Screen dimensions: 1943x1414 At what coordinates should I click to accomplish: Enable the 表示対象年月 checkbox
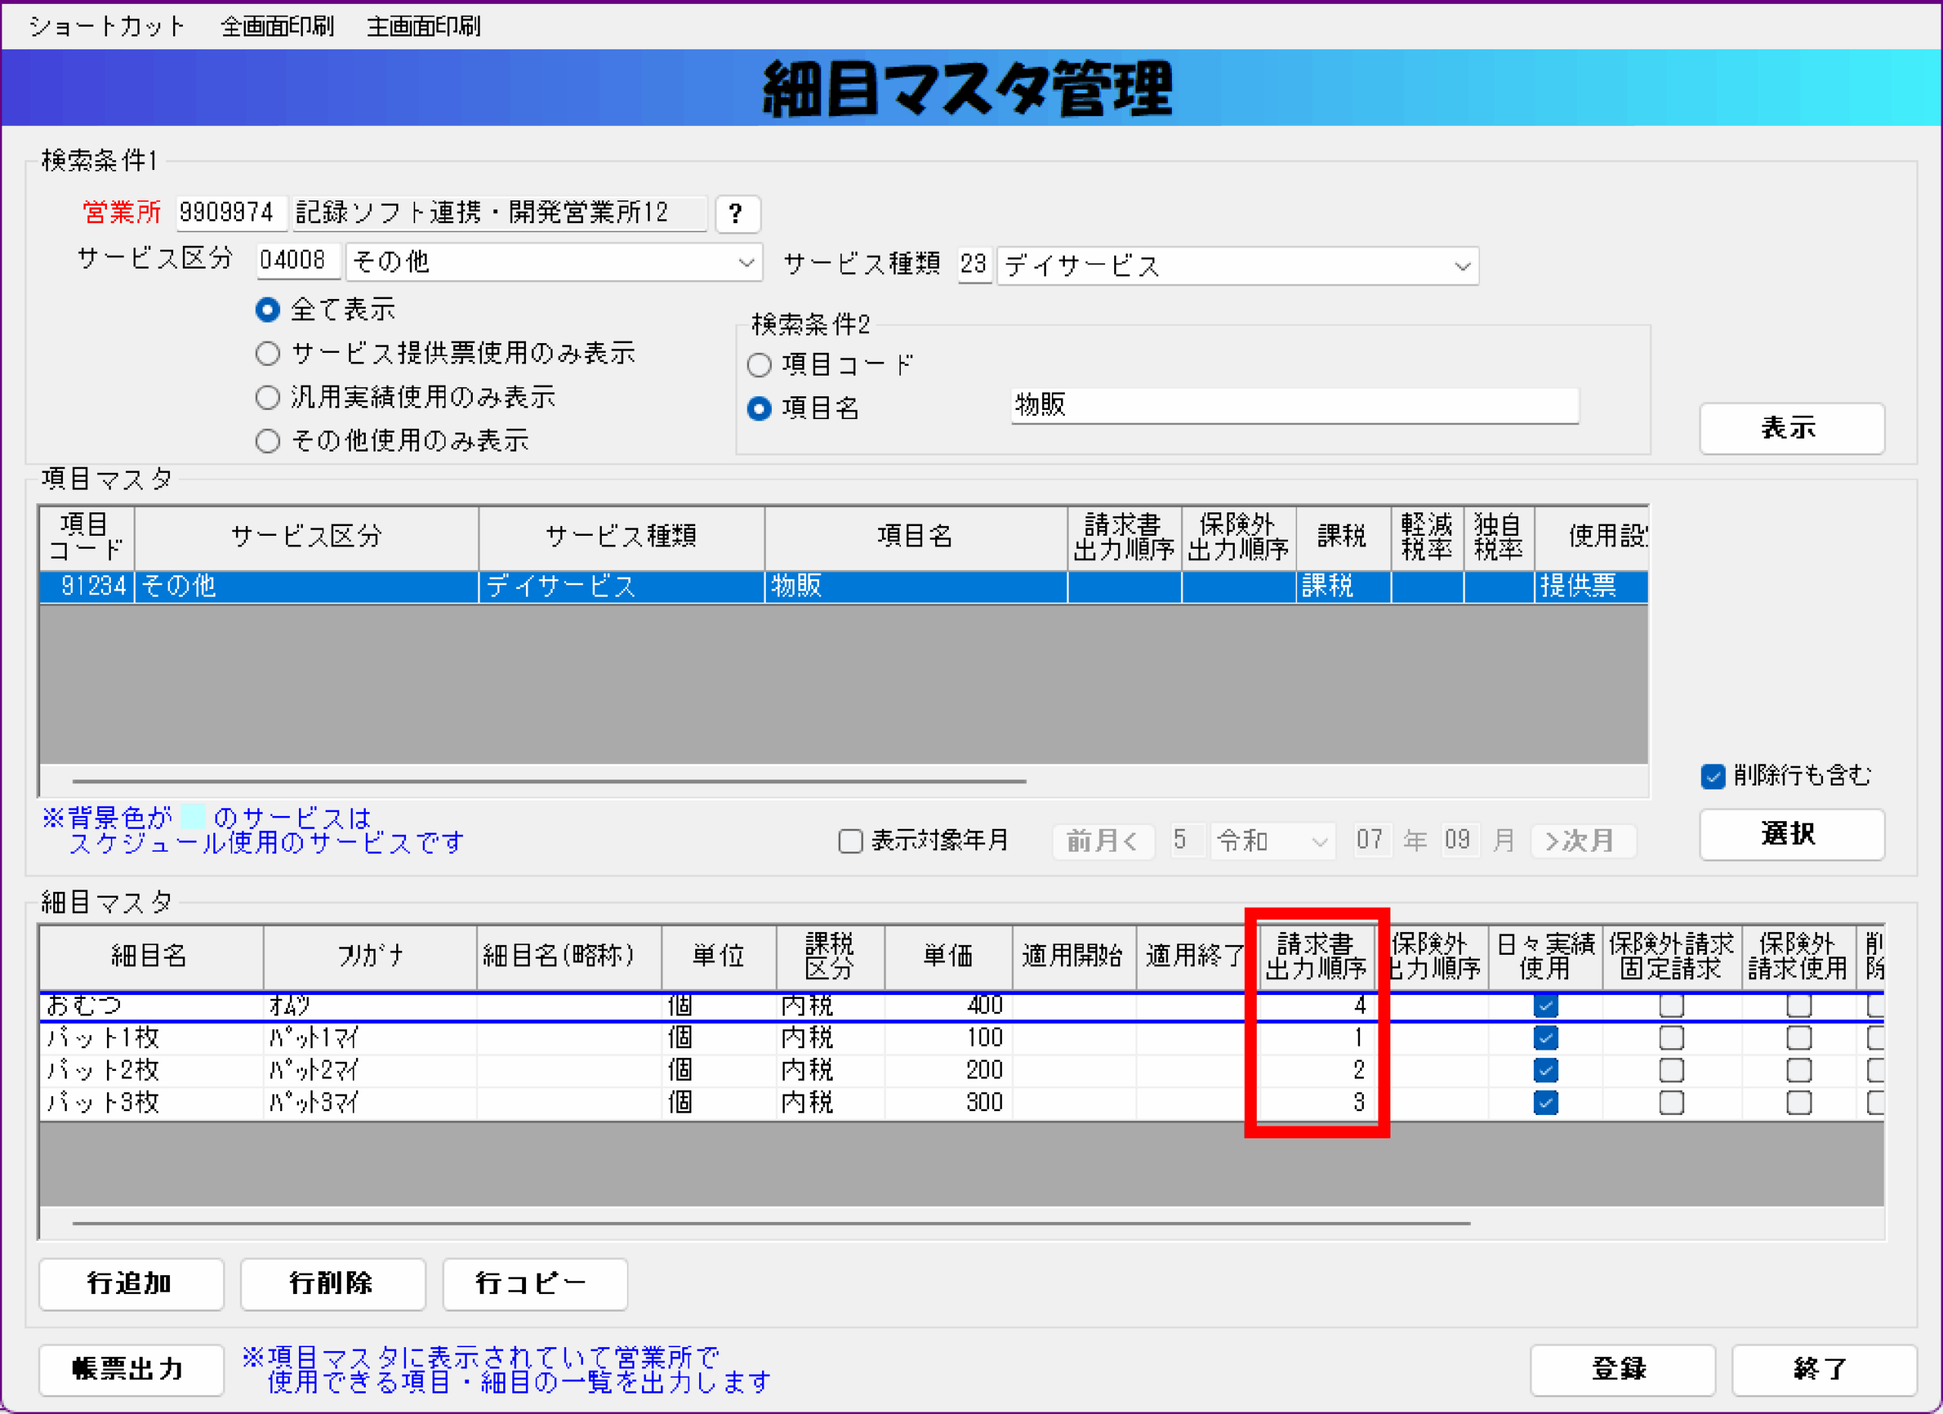pyautogui.click(x=850, y=841)
